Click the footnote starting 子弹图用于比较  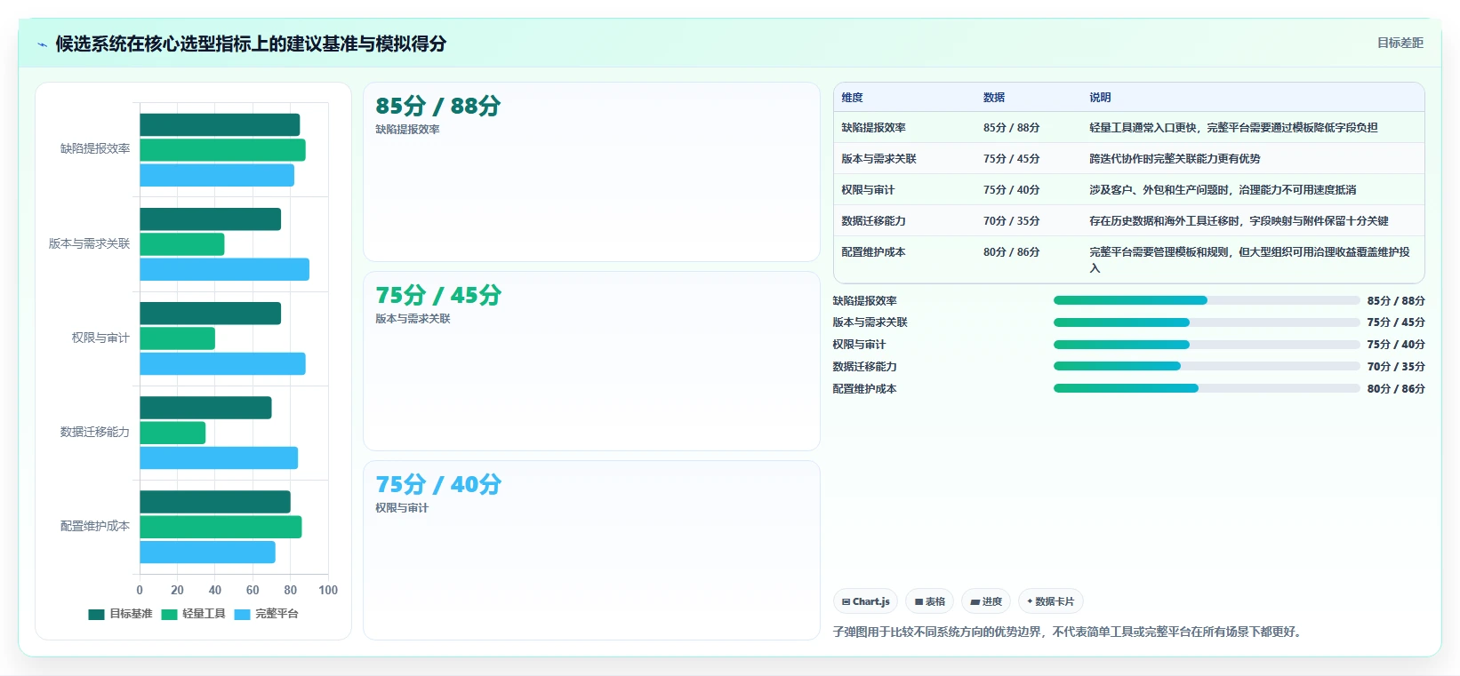[1070, 632]
